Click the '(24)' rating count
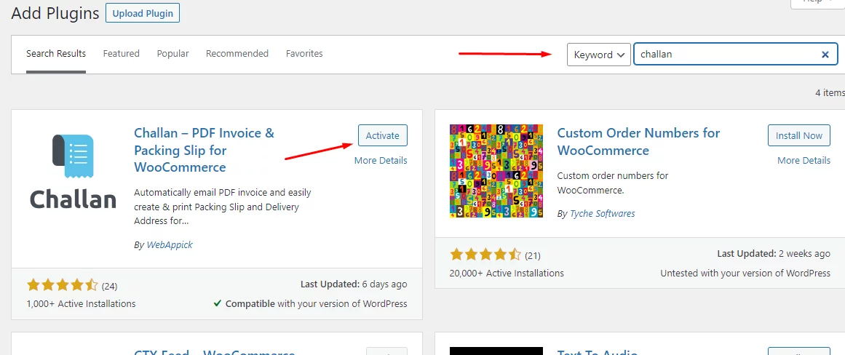 pos(109,285)
